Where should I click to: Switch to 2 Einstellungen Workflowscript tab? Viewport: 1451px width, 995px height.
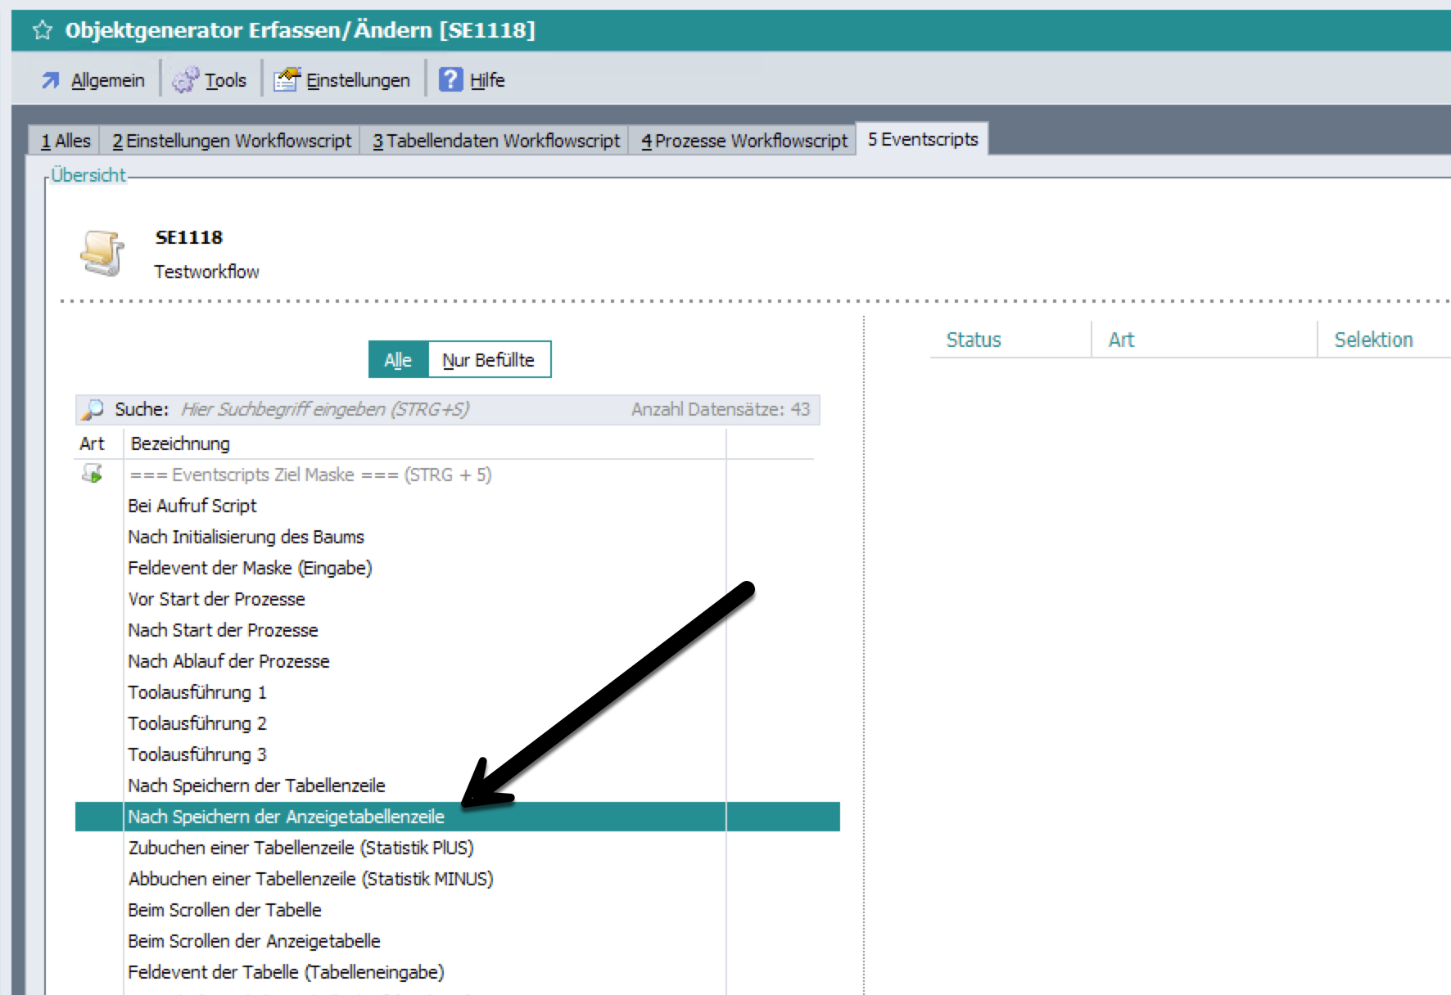pos(232,141)
